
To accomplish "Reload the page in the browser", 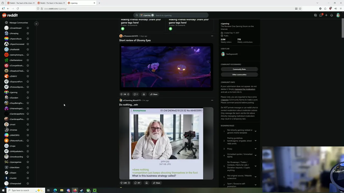I will tap(18, 9).
